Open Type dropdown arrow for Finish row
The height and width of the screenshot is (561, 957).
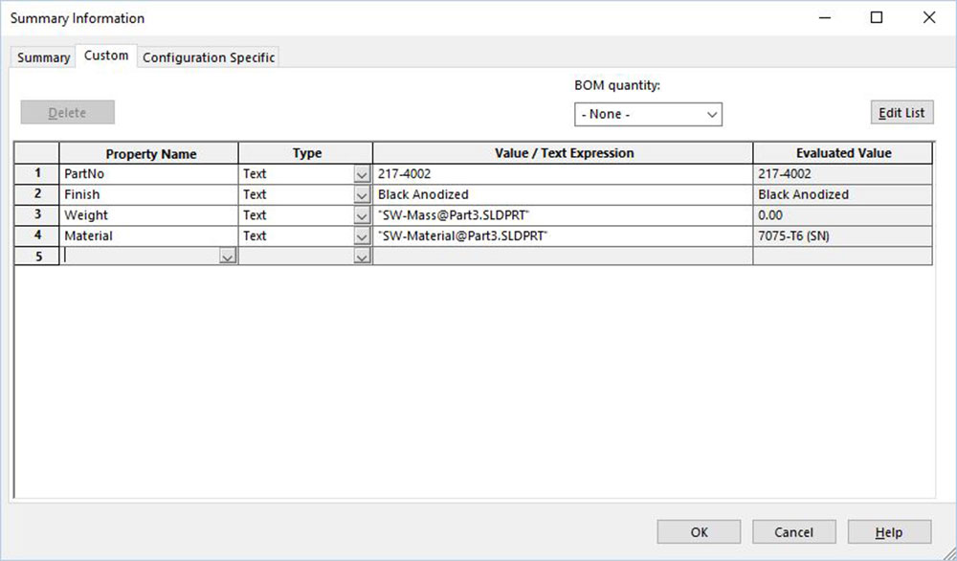coord(361,195)
